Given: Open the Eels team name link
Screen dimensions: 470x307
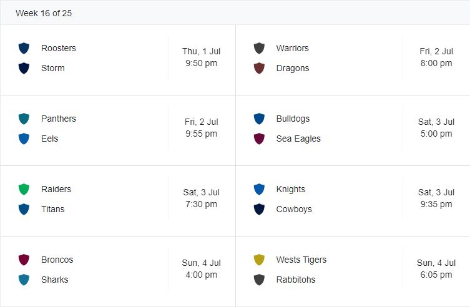Looking at the screenshot, I should pos(49,139).
